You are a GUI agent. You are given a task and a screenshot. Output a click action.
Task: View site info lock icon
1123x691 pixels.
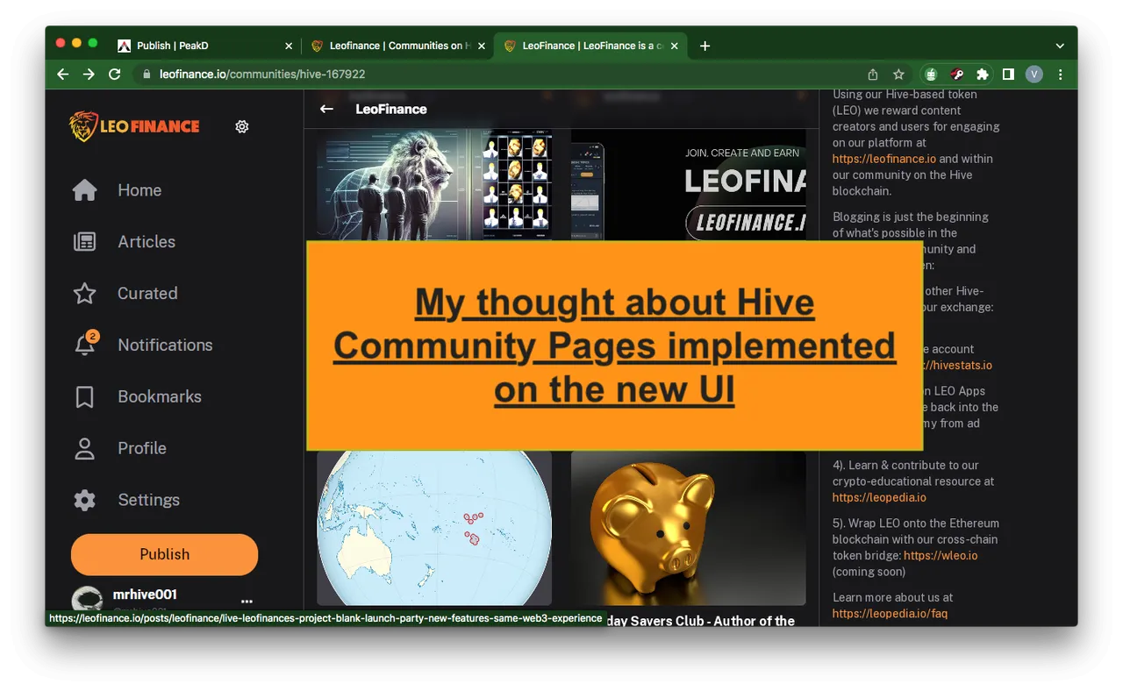coord(147,75)
